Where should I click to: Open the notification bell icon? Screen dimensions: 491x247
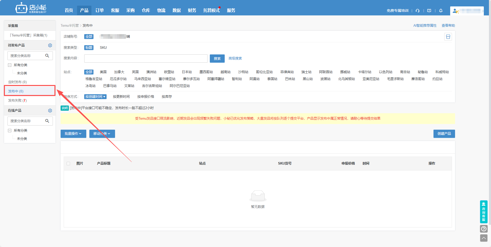pos(441,11)
